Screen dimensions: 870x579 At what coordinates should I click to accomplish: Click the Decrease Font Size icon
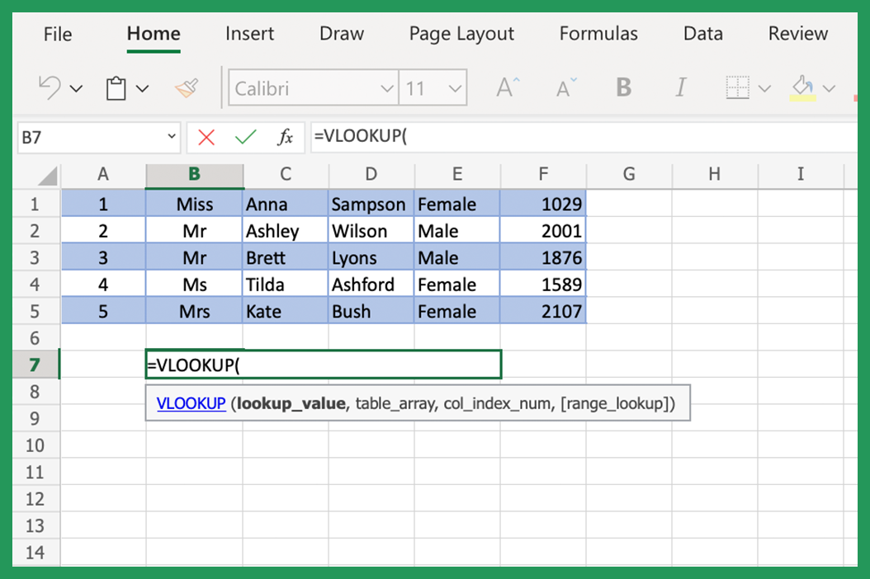coord(565,87)
